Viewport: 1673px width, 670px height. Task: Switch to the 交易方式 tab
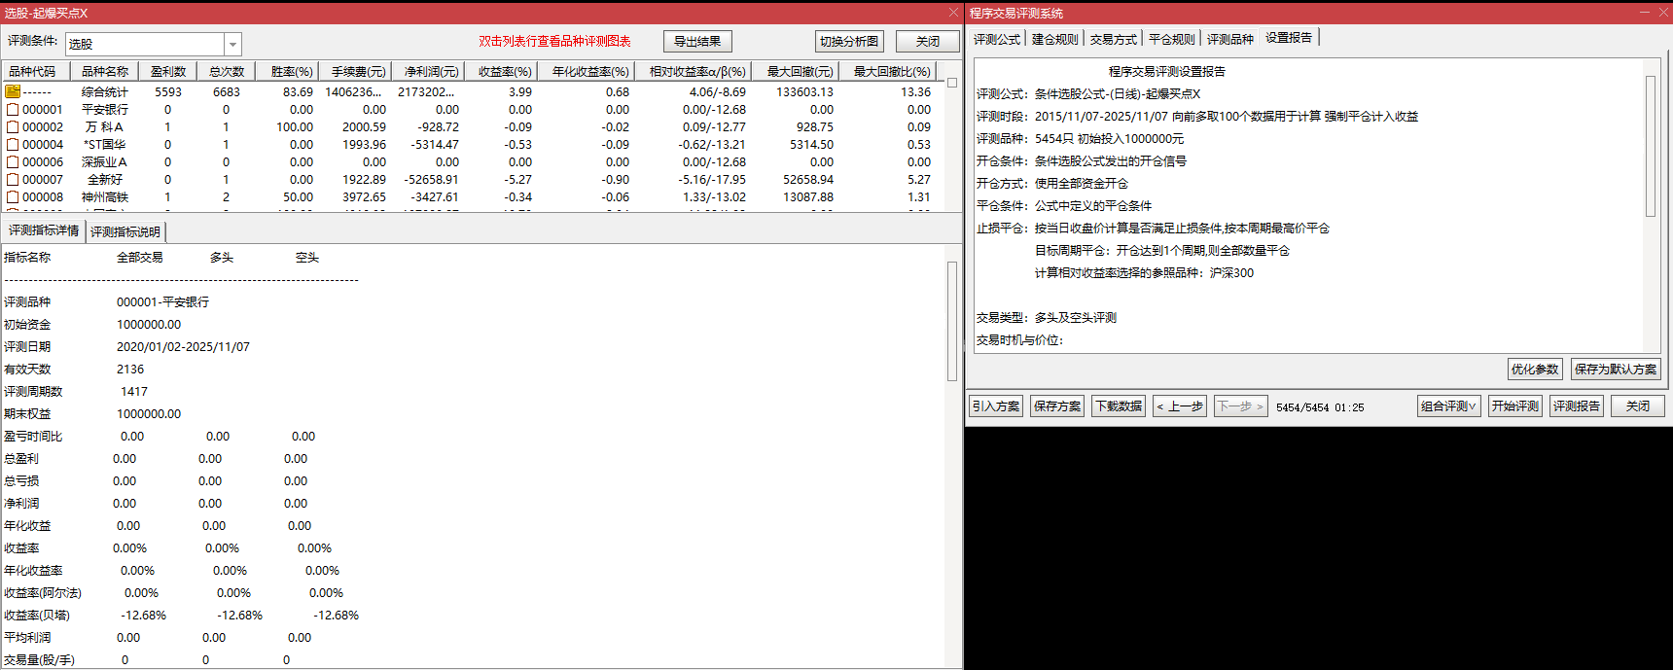pos(1114,39)
